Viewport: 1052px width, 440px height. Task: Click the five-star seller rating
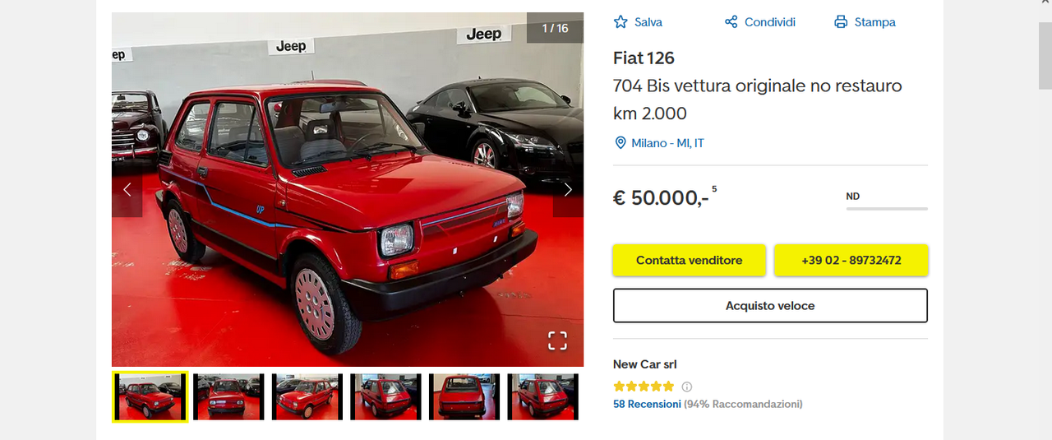644,387
